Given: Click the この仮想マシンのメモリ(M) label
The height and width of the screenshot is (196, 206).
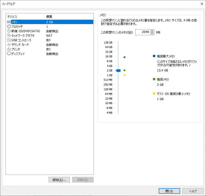Looking at the screenshot, I should (x=117, y=32).
